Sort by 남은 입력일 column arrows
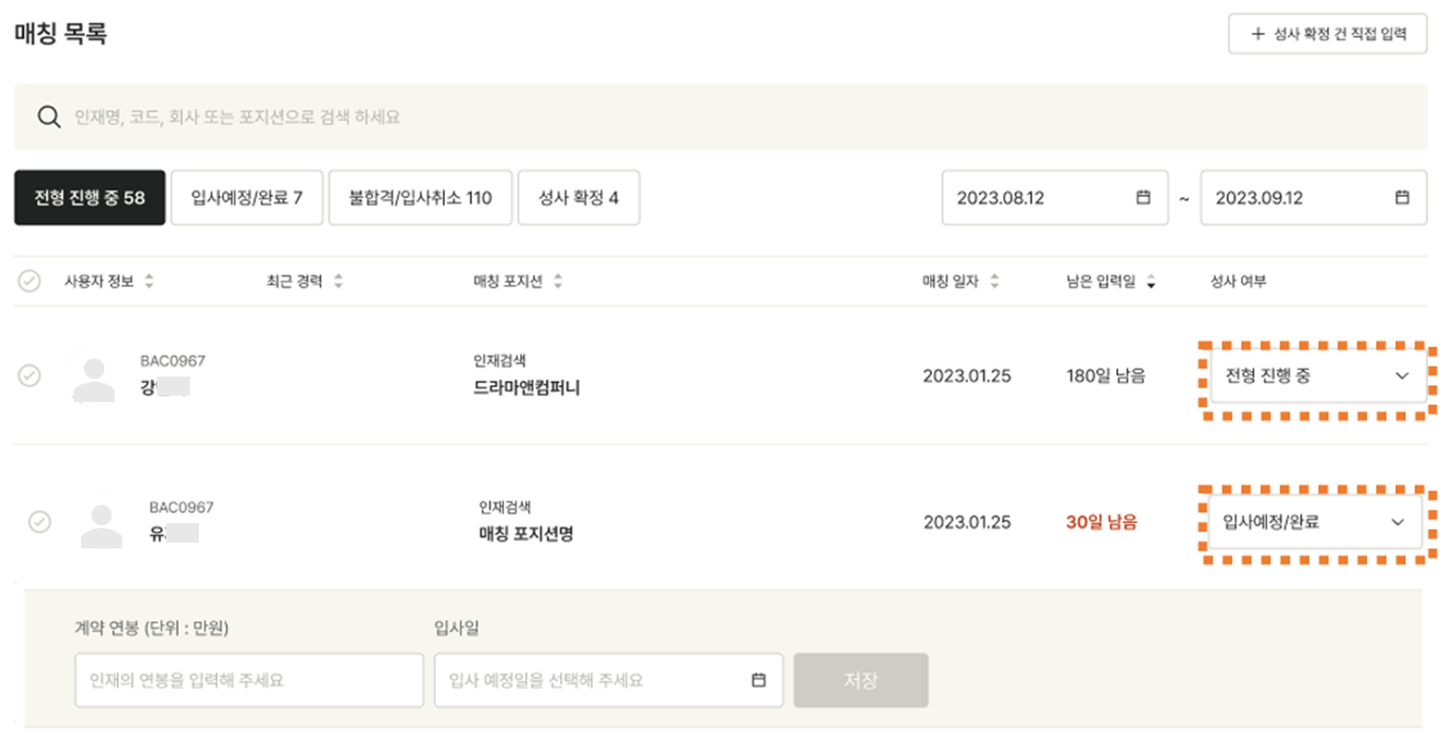 tap(1150, 281)
